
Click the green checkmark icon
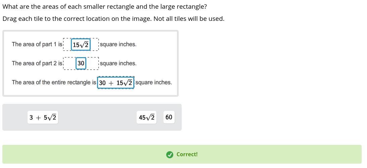170,155
